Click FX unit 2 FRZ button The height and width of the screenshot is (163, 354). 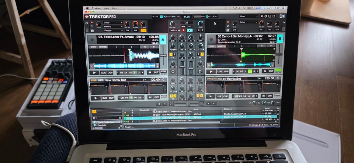click(269, 29)
